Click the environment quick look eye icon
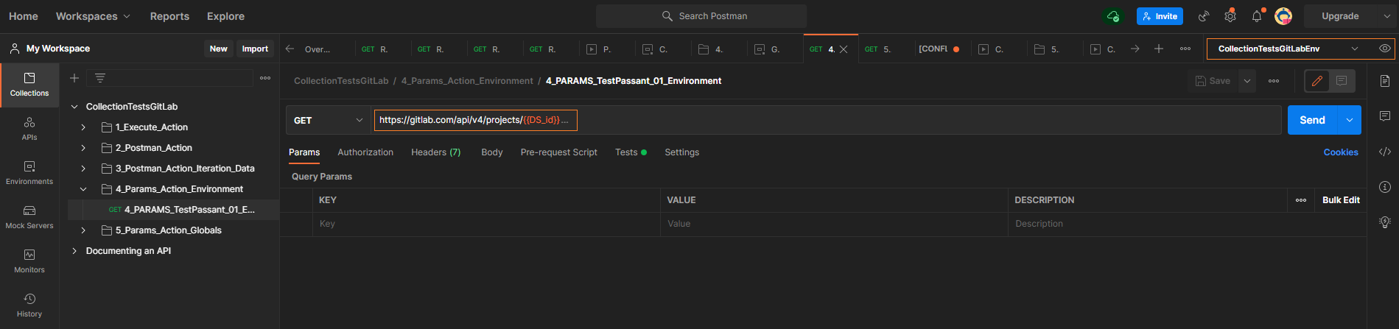The width and height of the screenshot is (1399, 329). 1384,49
